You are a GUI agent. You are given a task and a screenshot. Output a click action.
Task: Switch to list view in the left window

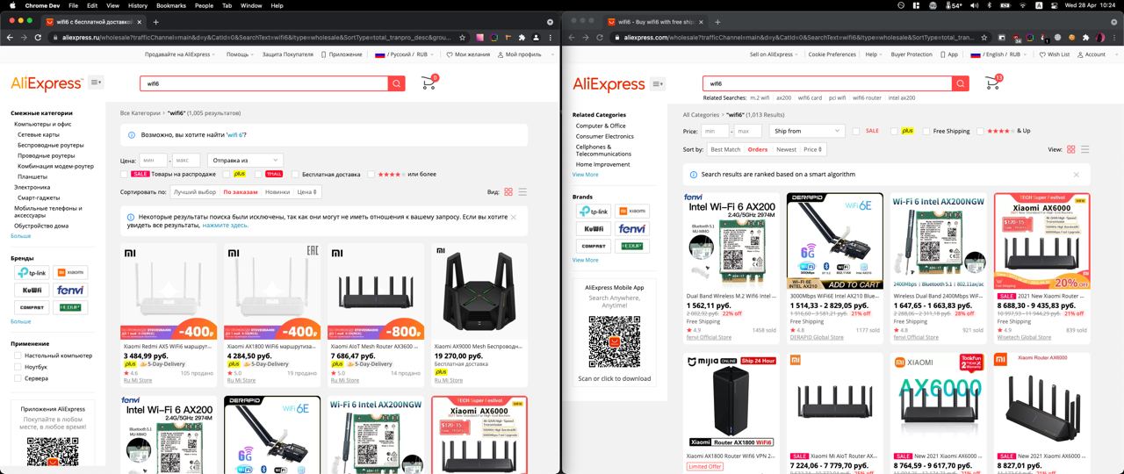tap(522, 191)
